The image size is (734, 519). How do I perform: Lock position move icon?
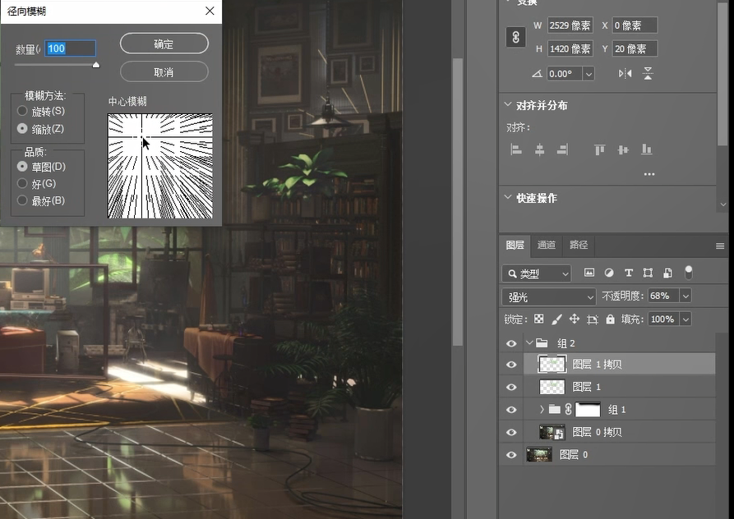[575, 319]
